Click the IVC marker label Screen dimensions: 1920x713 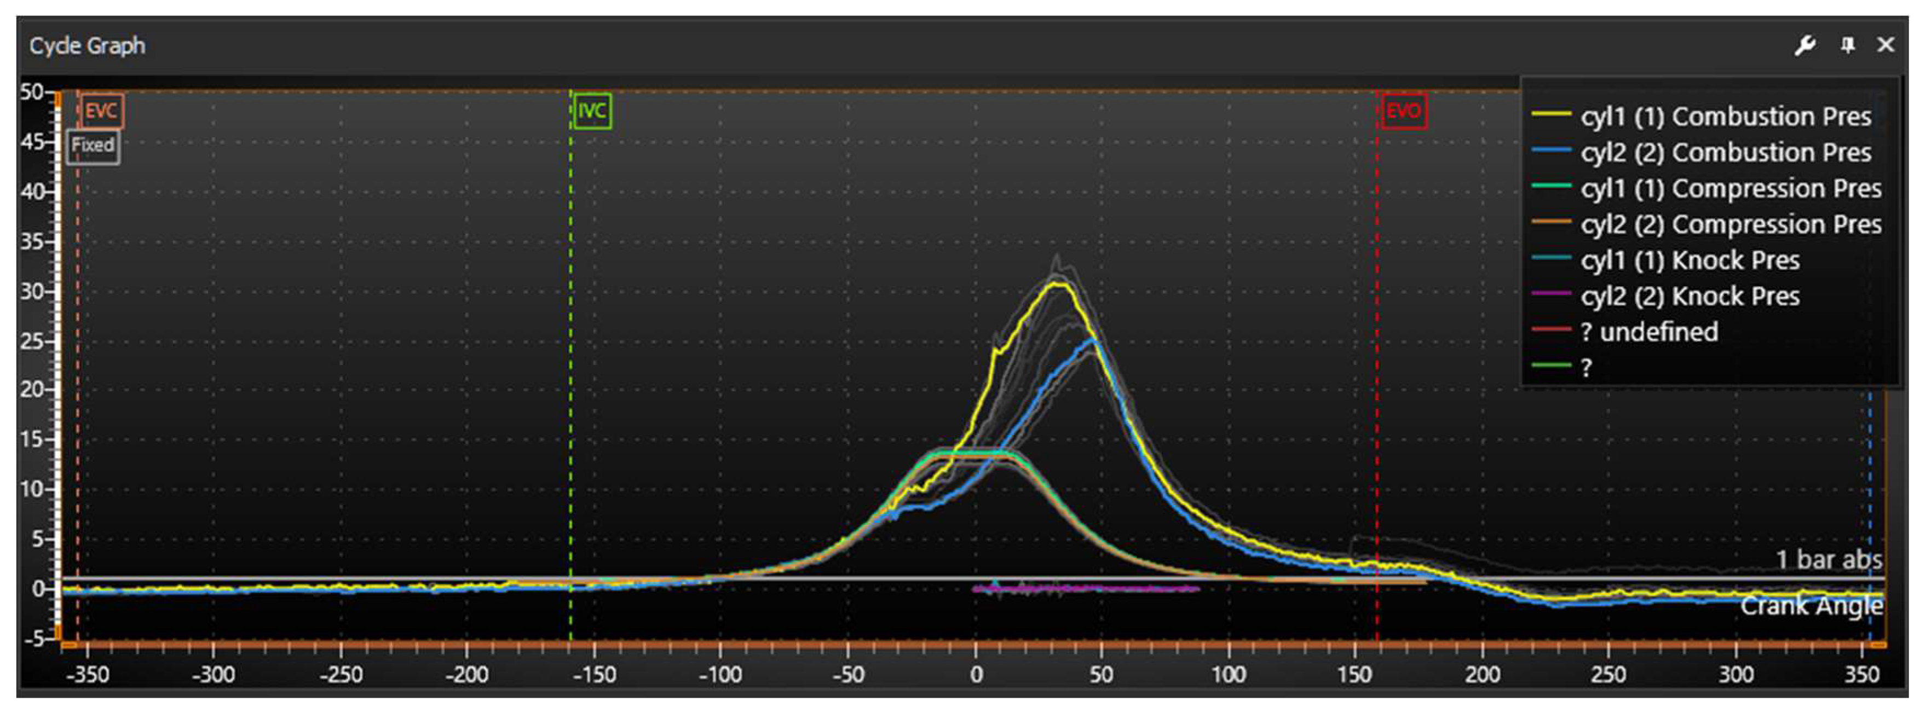592,112
